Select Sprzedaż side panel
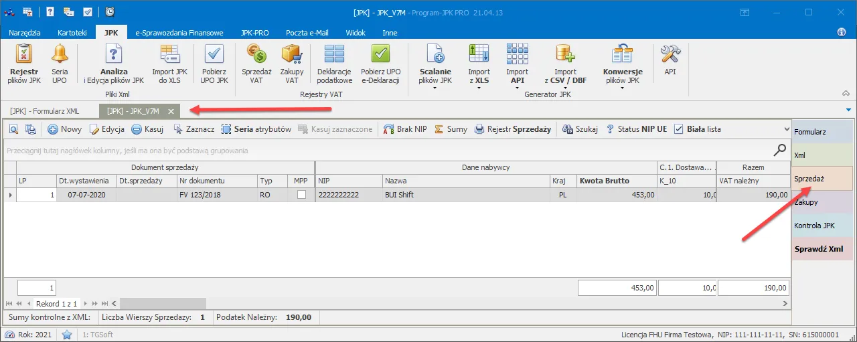 pyautogui.click(x=823, y=179)
